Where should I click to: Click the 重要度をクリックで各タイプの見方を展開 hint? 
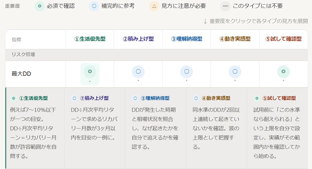click(256, 21)
